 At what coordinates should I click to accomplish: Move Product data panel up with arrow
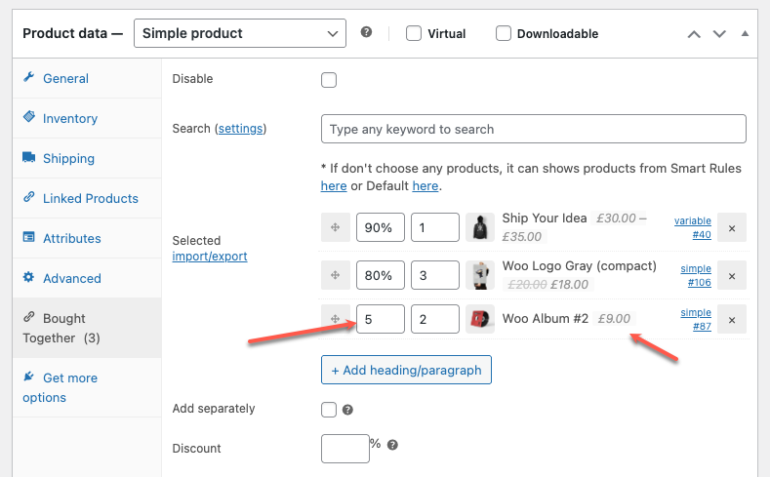coord(694,33)
